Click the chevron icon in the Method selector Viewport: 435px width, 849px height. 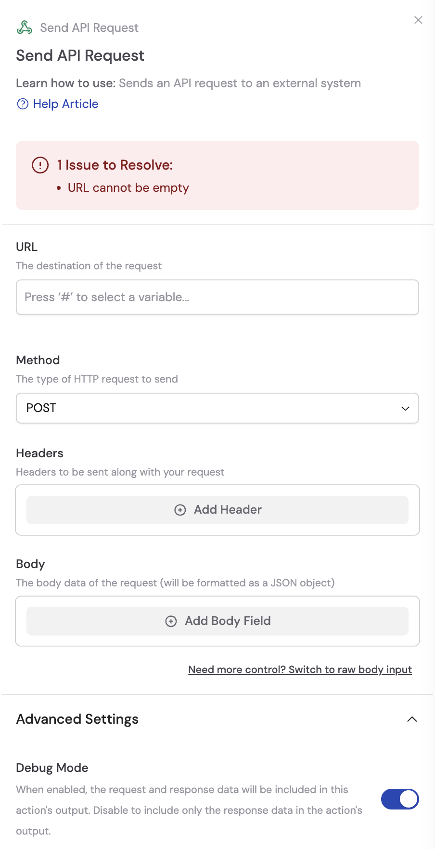coord(405,408)
